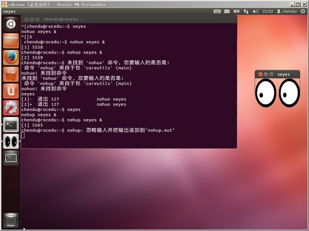
Task: Click the right eye in xeyes window
Action: (290, 93)
